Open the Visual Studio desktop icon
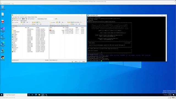The image size is (176, 99). pyautogui.click(x=2, y=29)
